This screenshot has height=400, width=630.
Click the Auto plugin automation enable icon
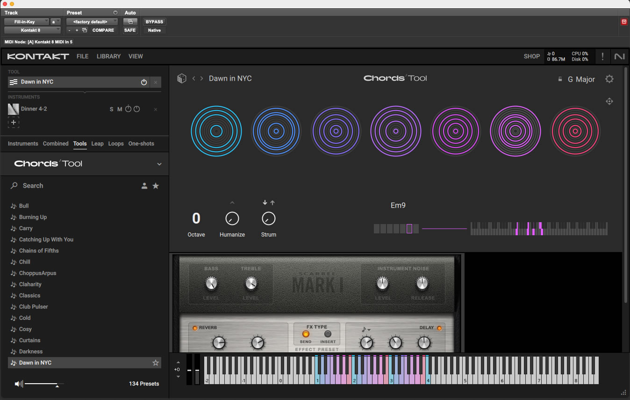(130, 22)
